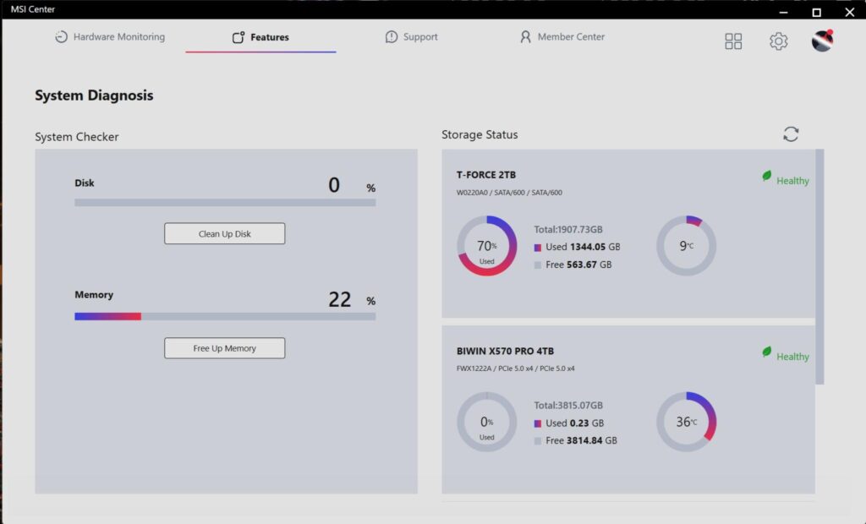Click the Free 3814.84 GB value
The width and height of the screenshot is (866, 524).
581,440
